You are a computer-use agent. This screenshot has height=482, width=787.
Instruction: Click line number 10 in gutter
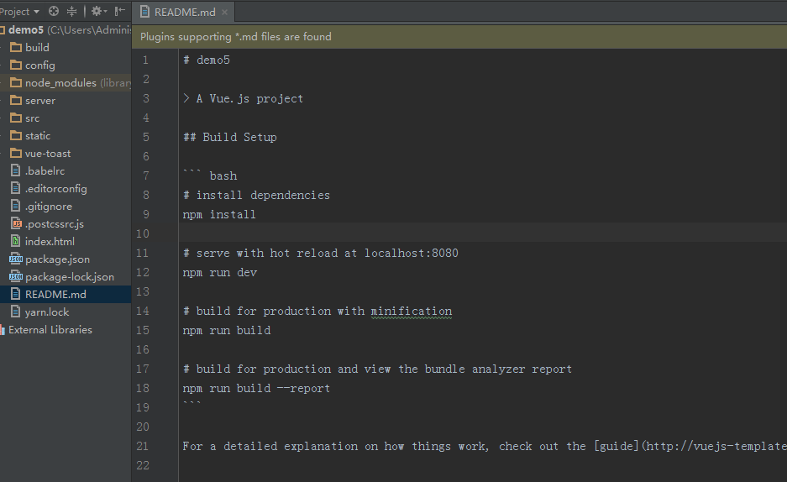[x=143, y=233]
